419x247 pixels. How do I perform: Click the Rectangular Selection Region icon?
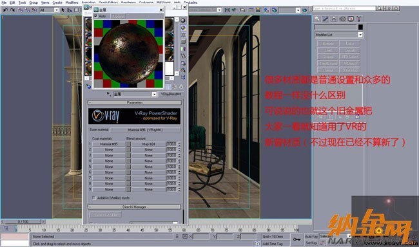click(x=77, y=10)
